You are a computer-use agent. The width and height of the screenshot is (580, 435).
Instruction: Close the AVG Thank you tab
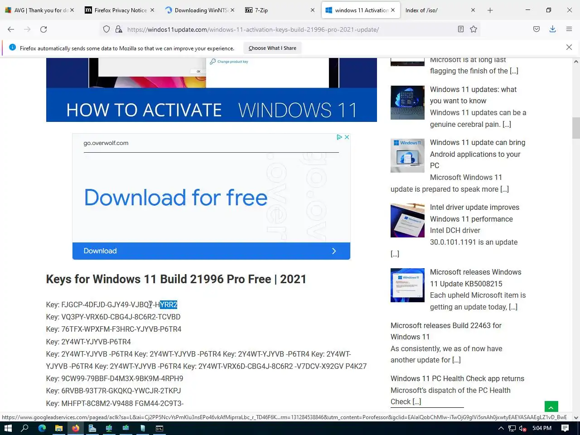[72, 10]
